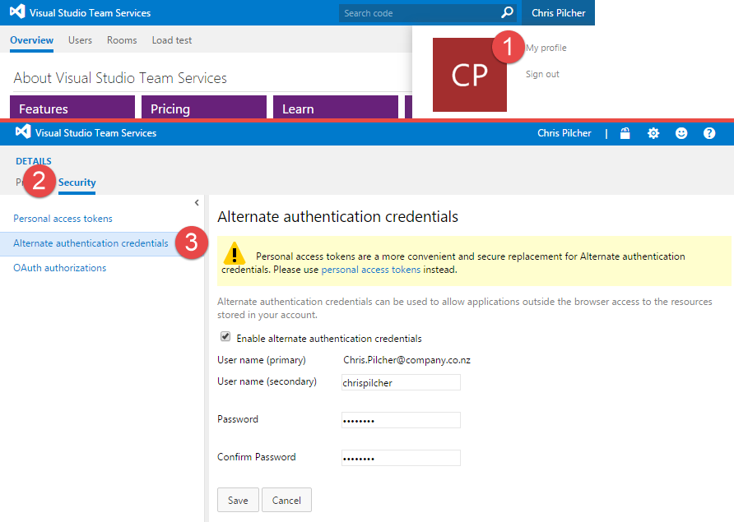
Task: Click the Password field
Action: point(401,420)
